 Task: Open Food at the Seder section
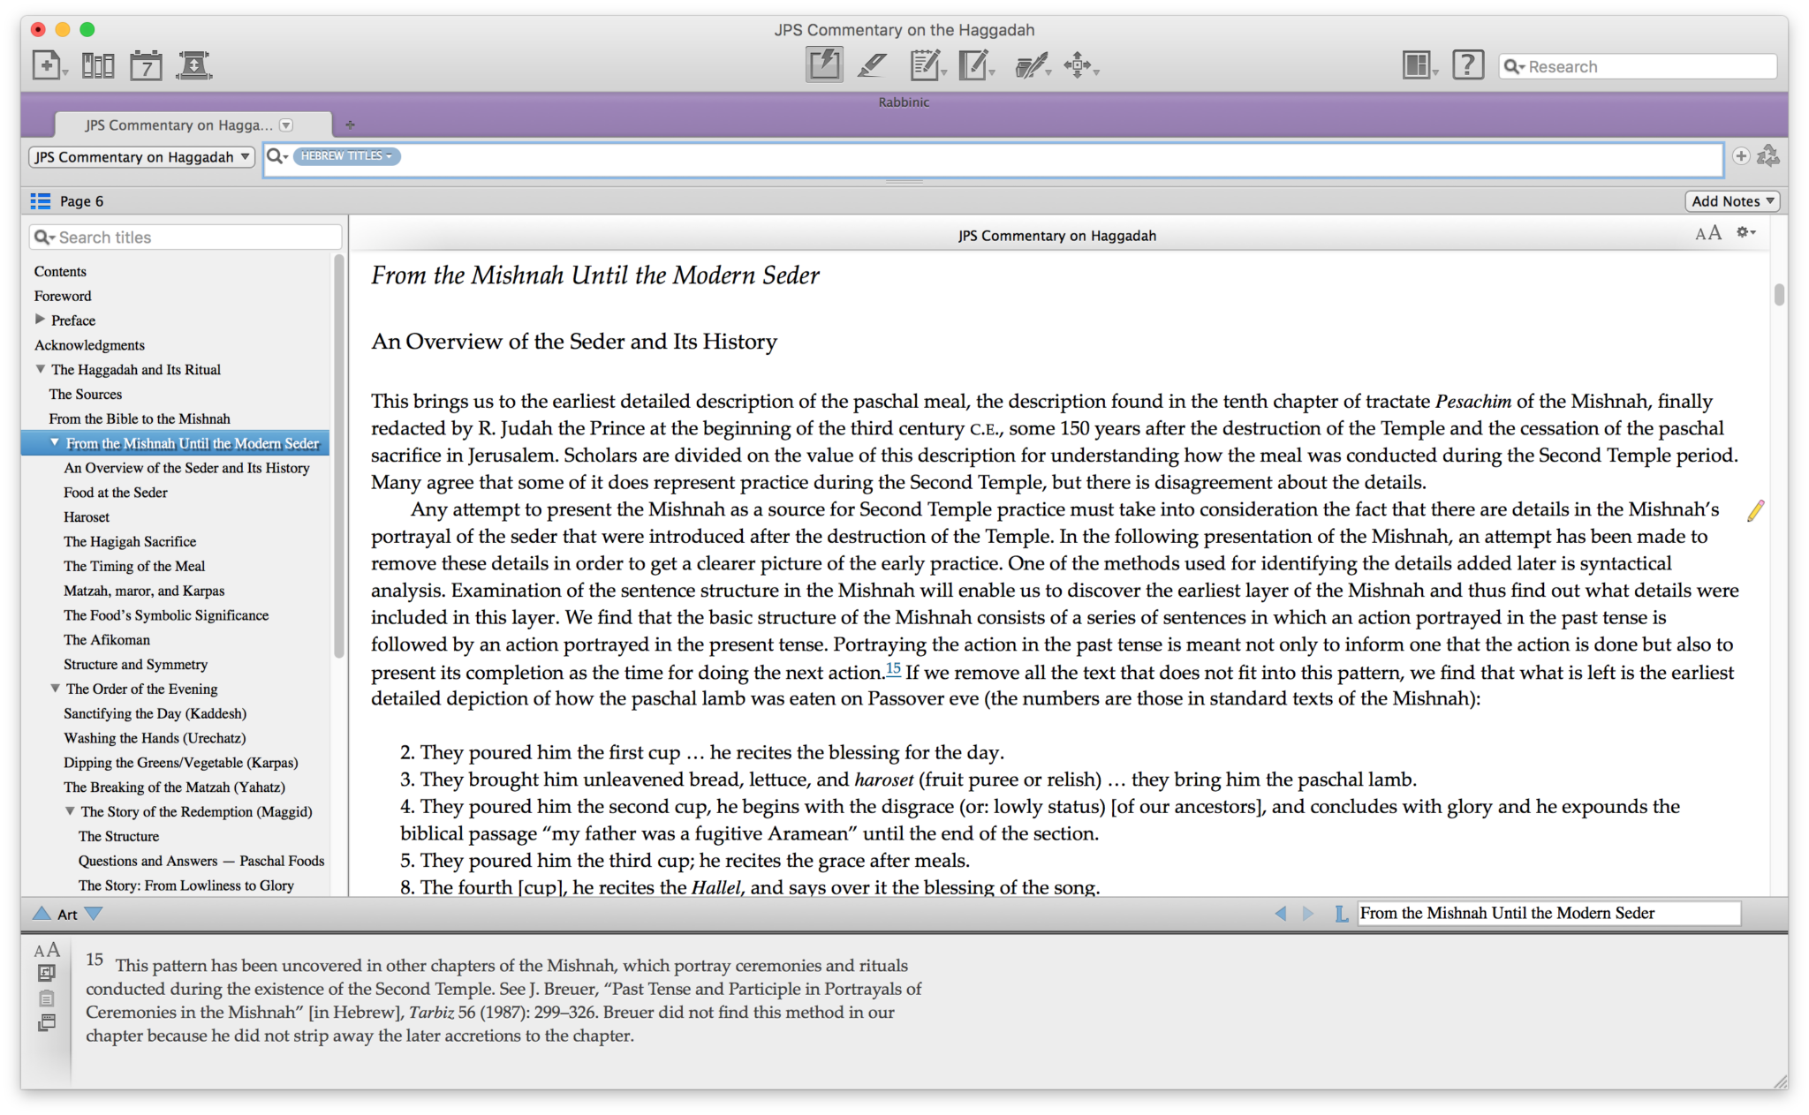(x=116, y=493)
